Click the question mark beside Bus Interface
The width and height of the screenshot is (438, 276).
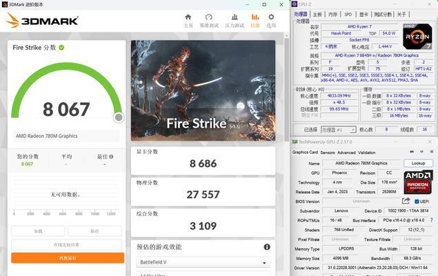point(432,220)
